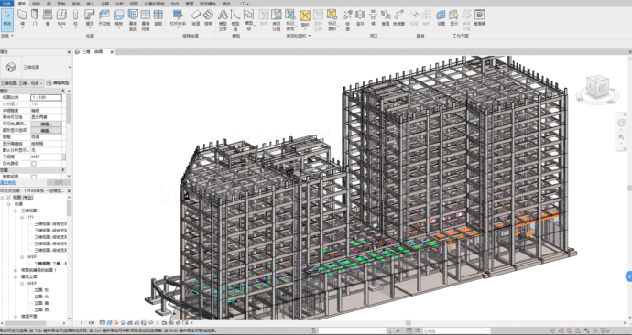Open the Model Text (模型文字) tool

223,20
